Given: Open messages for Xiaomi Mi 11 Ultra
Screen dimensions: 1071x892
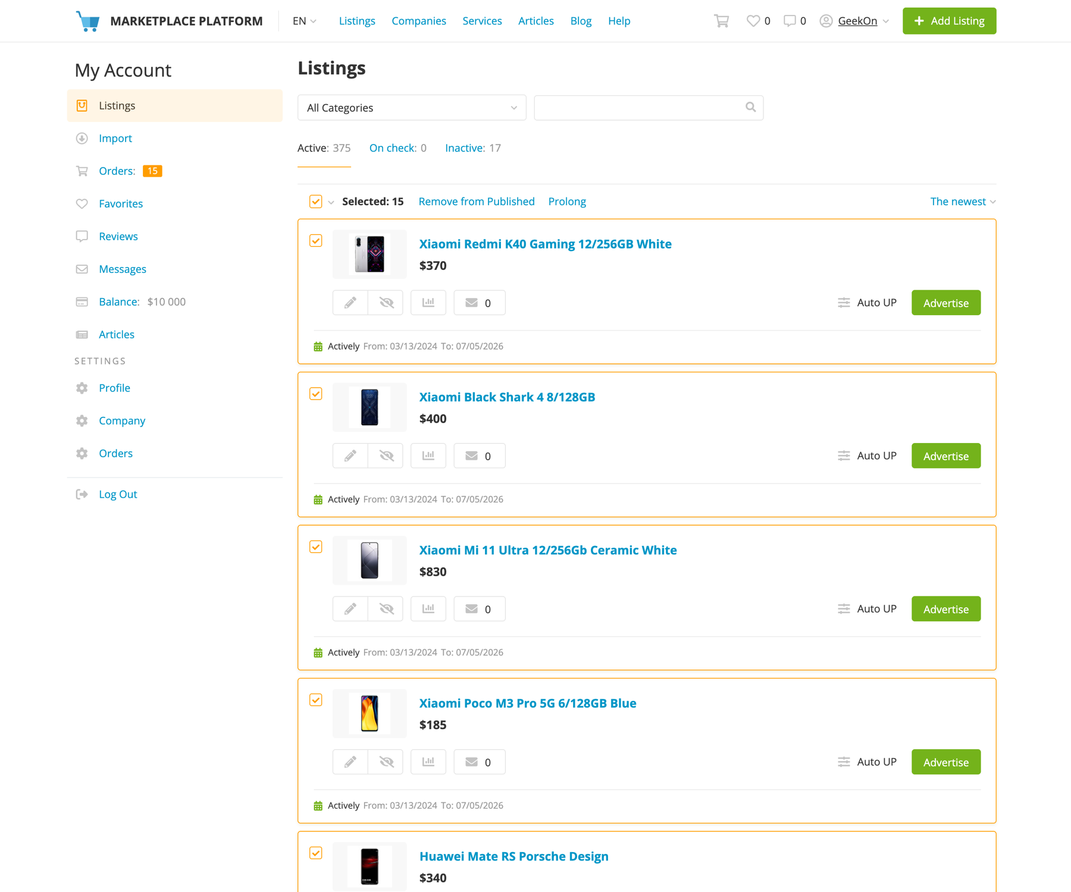Looking at the screenshot, I should point(480,609).
